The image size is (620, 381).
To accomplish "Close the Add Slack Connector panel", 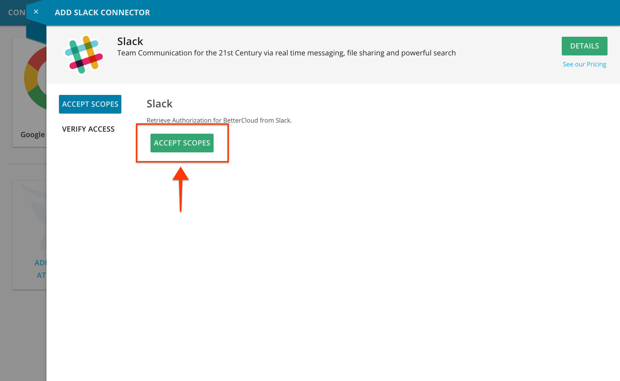I will coord(36,12).
